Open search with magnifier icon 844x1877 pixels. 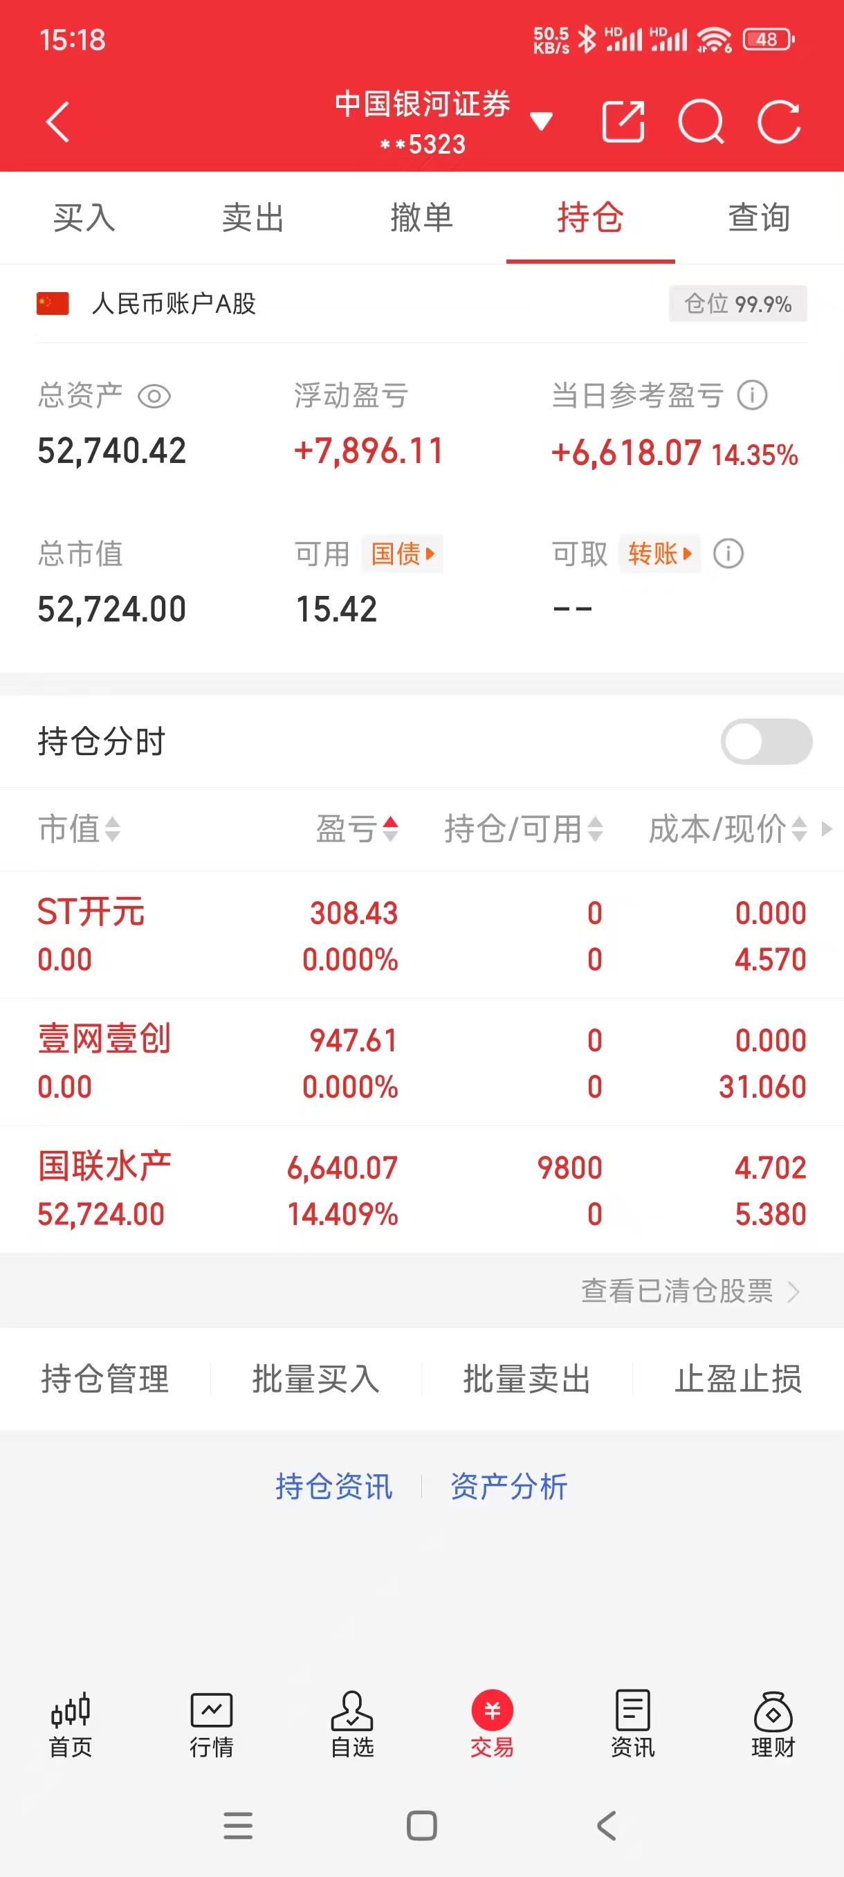(x=701, y=122)
